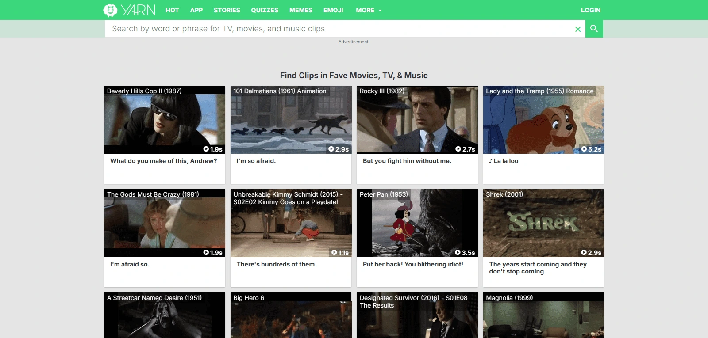The height and width of the screenshot is (338, 708).
Task: Open the Beverly Hills Cop II (1987) title
Action: click(x=144, y=91)
